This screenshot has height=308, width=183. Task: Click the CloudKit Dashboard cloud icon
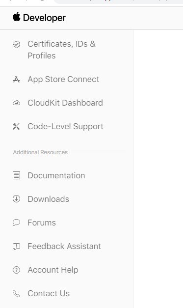17,103
